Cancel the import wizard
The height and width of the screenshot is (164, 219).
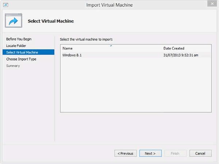tap(200, 153)
